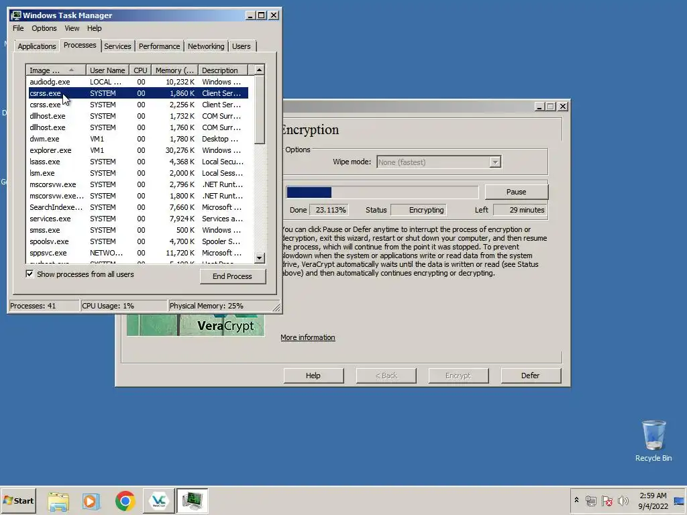This screenshot has width=687, height=515.
Task: Open the Options menu in Task Manager
Action: [44, 28]
